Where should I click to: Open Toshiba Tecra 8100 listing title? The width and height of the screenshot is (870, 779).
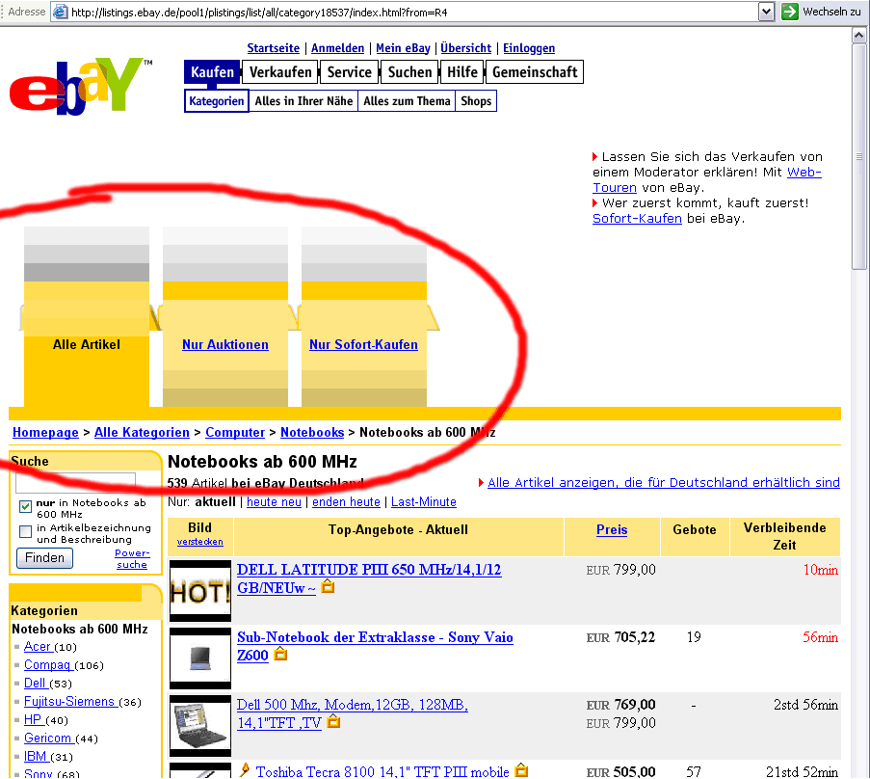coord(382,771)
